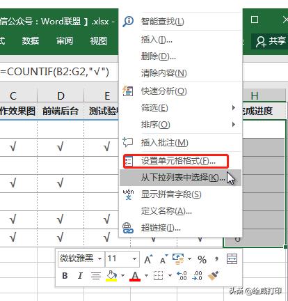The image size is (288, 301).
Task: Choose 插入批注(M) menu entry
Action: (x=181, y=142)
